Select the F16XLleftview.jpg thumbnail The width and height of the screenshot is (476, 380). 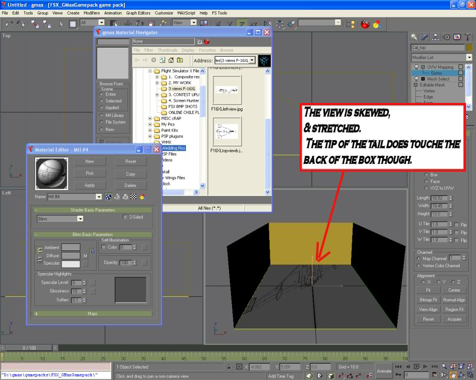227,90
